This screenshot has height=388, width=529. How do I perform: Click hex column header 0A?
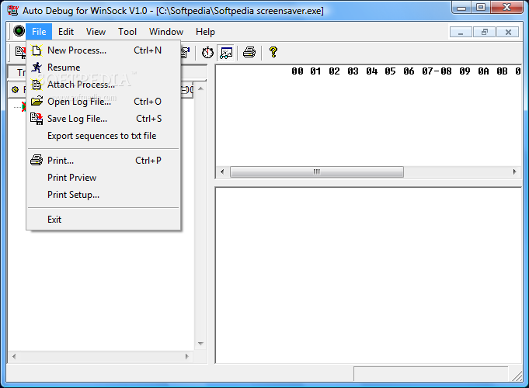pyautogui.click(x=483, y=71)
